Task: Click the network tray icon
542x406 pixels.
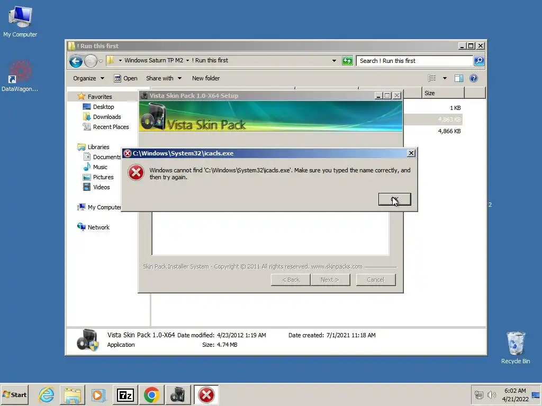Action: [x=478, y=394]
